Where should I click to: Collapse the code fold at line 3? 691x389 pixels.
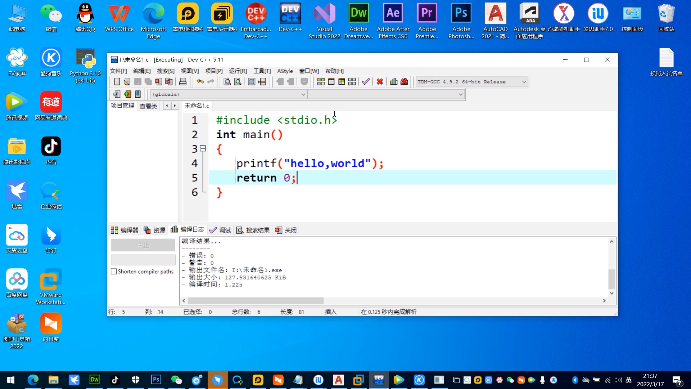203,148
